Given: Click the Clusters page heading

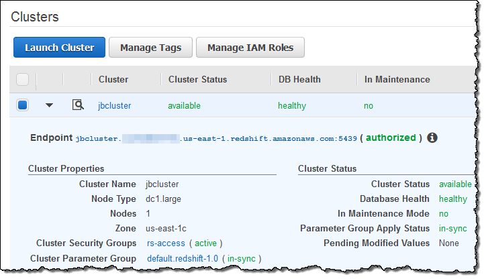Looking at the screenshot, I should (x=35, y=17).
